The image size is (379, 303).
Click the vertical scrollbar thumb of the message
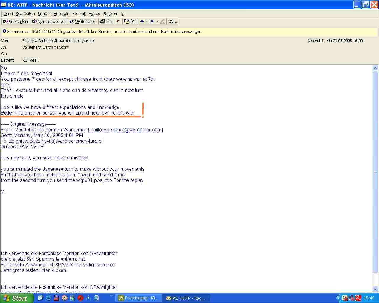pos(375,172)
